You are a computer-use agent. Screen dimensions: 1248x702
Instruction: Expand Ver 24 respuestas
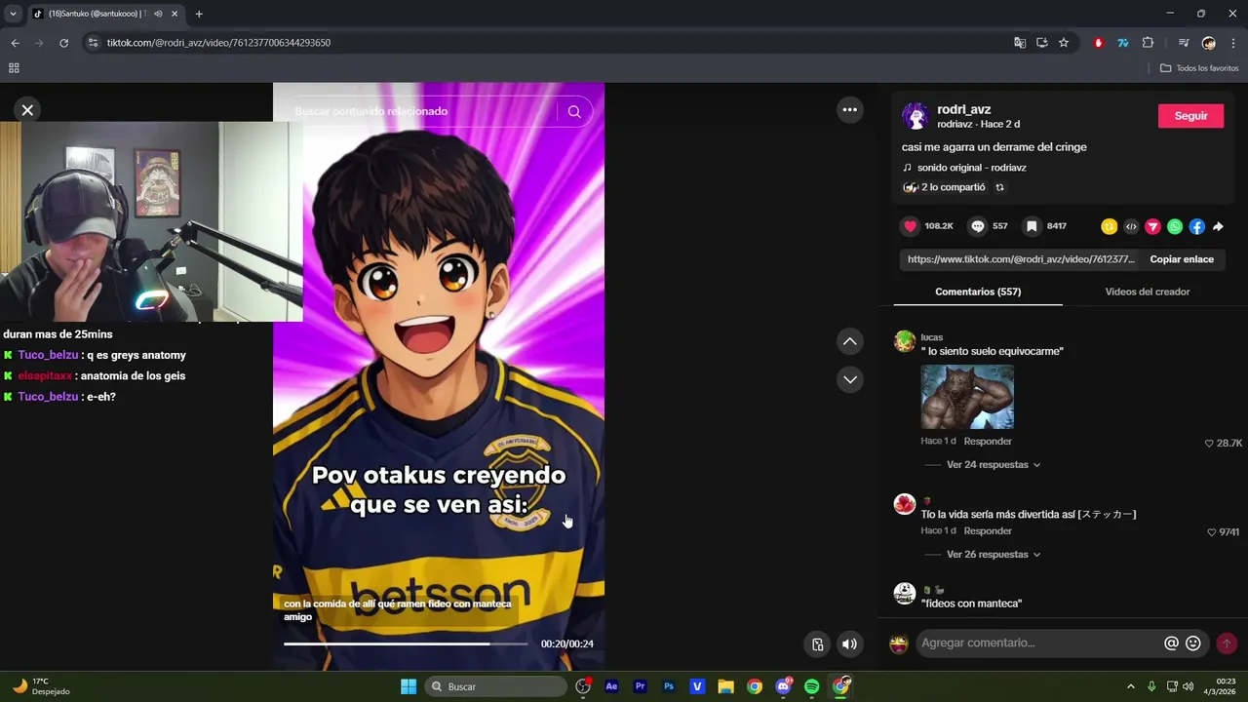(x=994, y=465)
